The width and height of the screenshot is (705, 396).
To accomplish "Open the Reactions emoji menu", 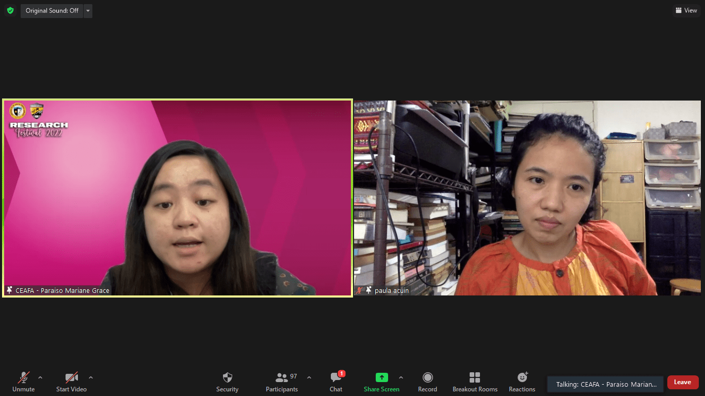I will coord(522,382).
